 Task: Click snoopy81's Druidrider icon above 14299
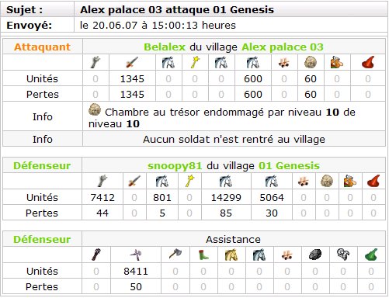[x=226, y=181]
